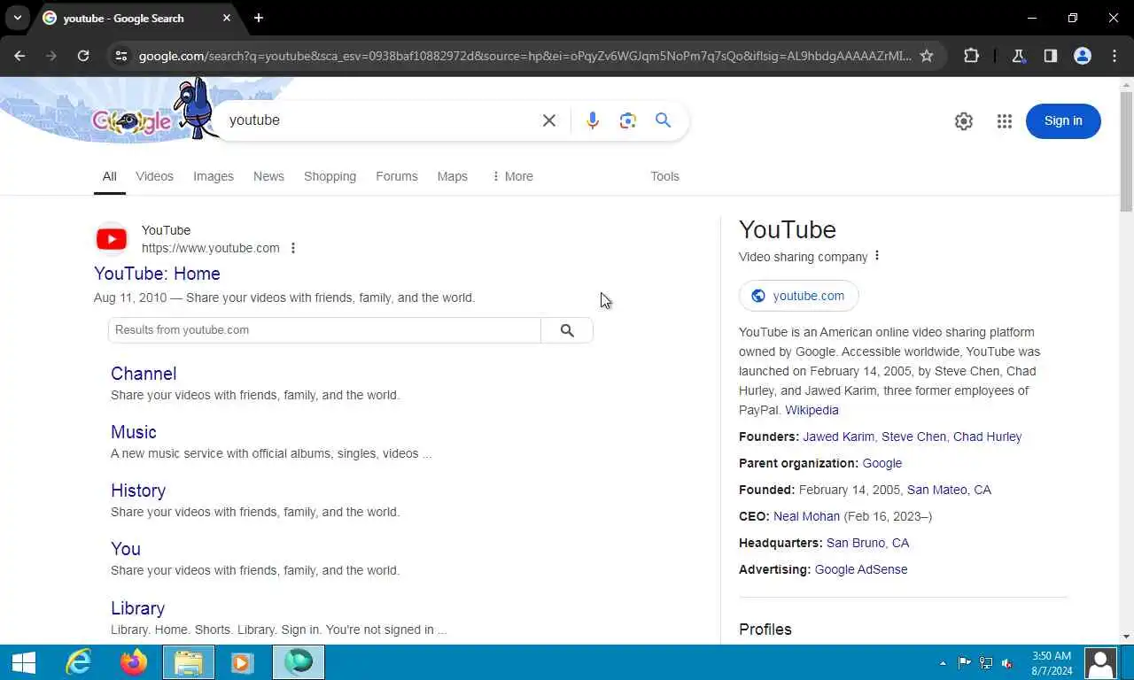Open founder Chad Hurley link
This screenshot has width=1134, height=680.
(988, 437)
